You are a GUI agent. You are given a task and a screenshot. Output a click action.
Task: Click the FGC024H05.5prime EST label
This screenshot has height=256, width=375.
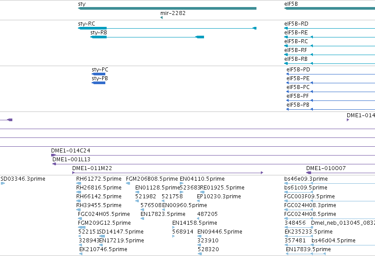pos(104,214)
